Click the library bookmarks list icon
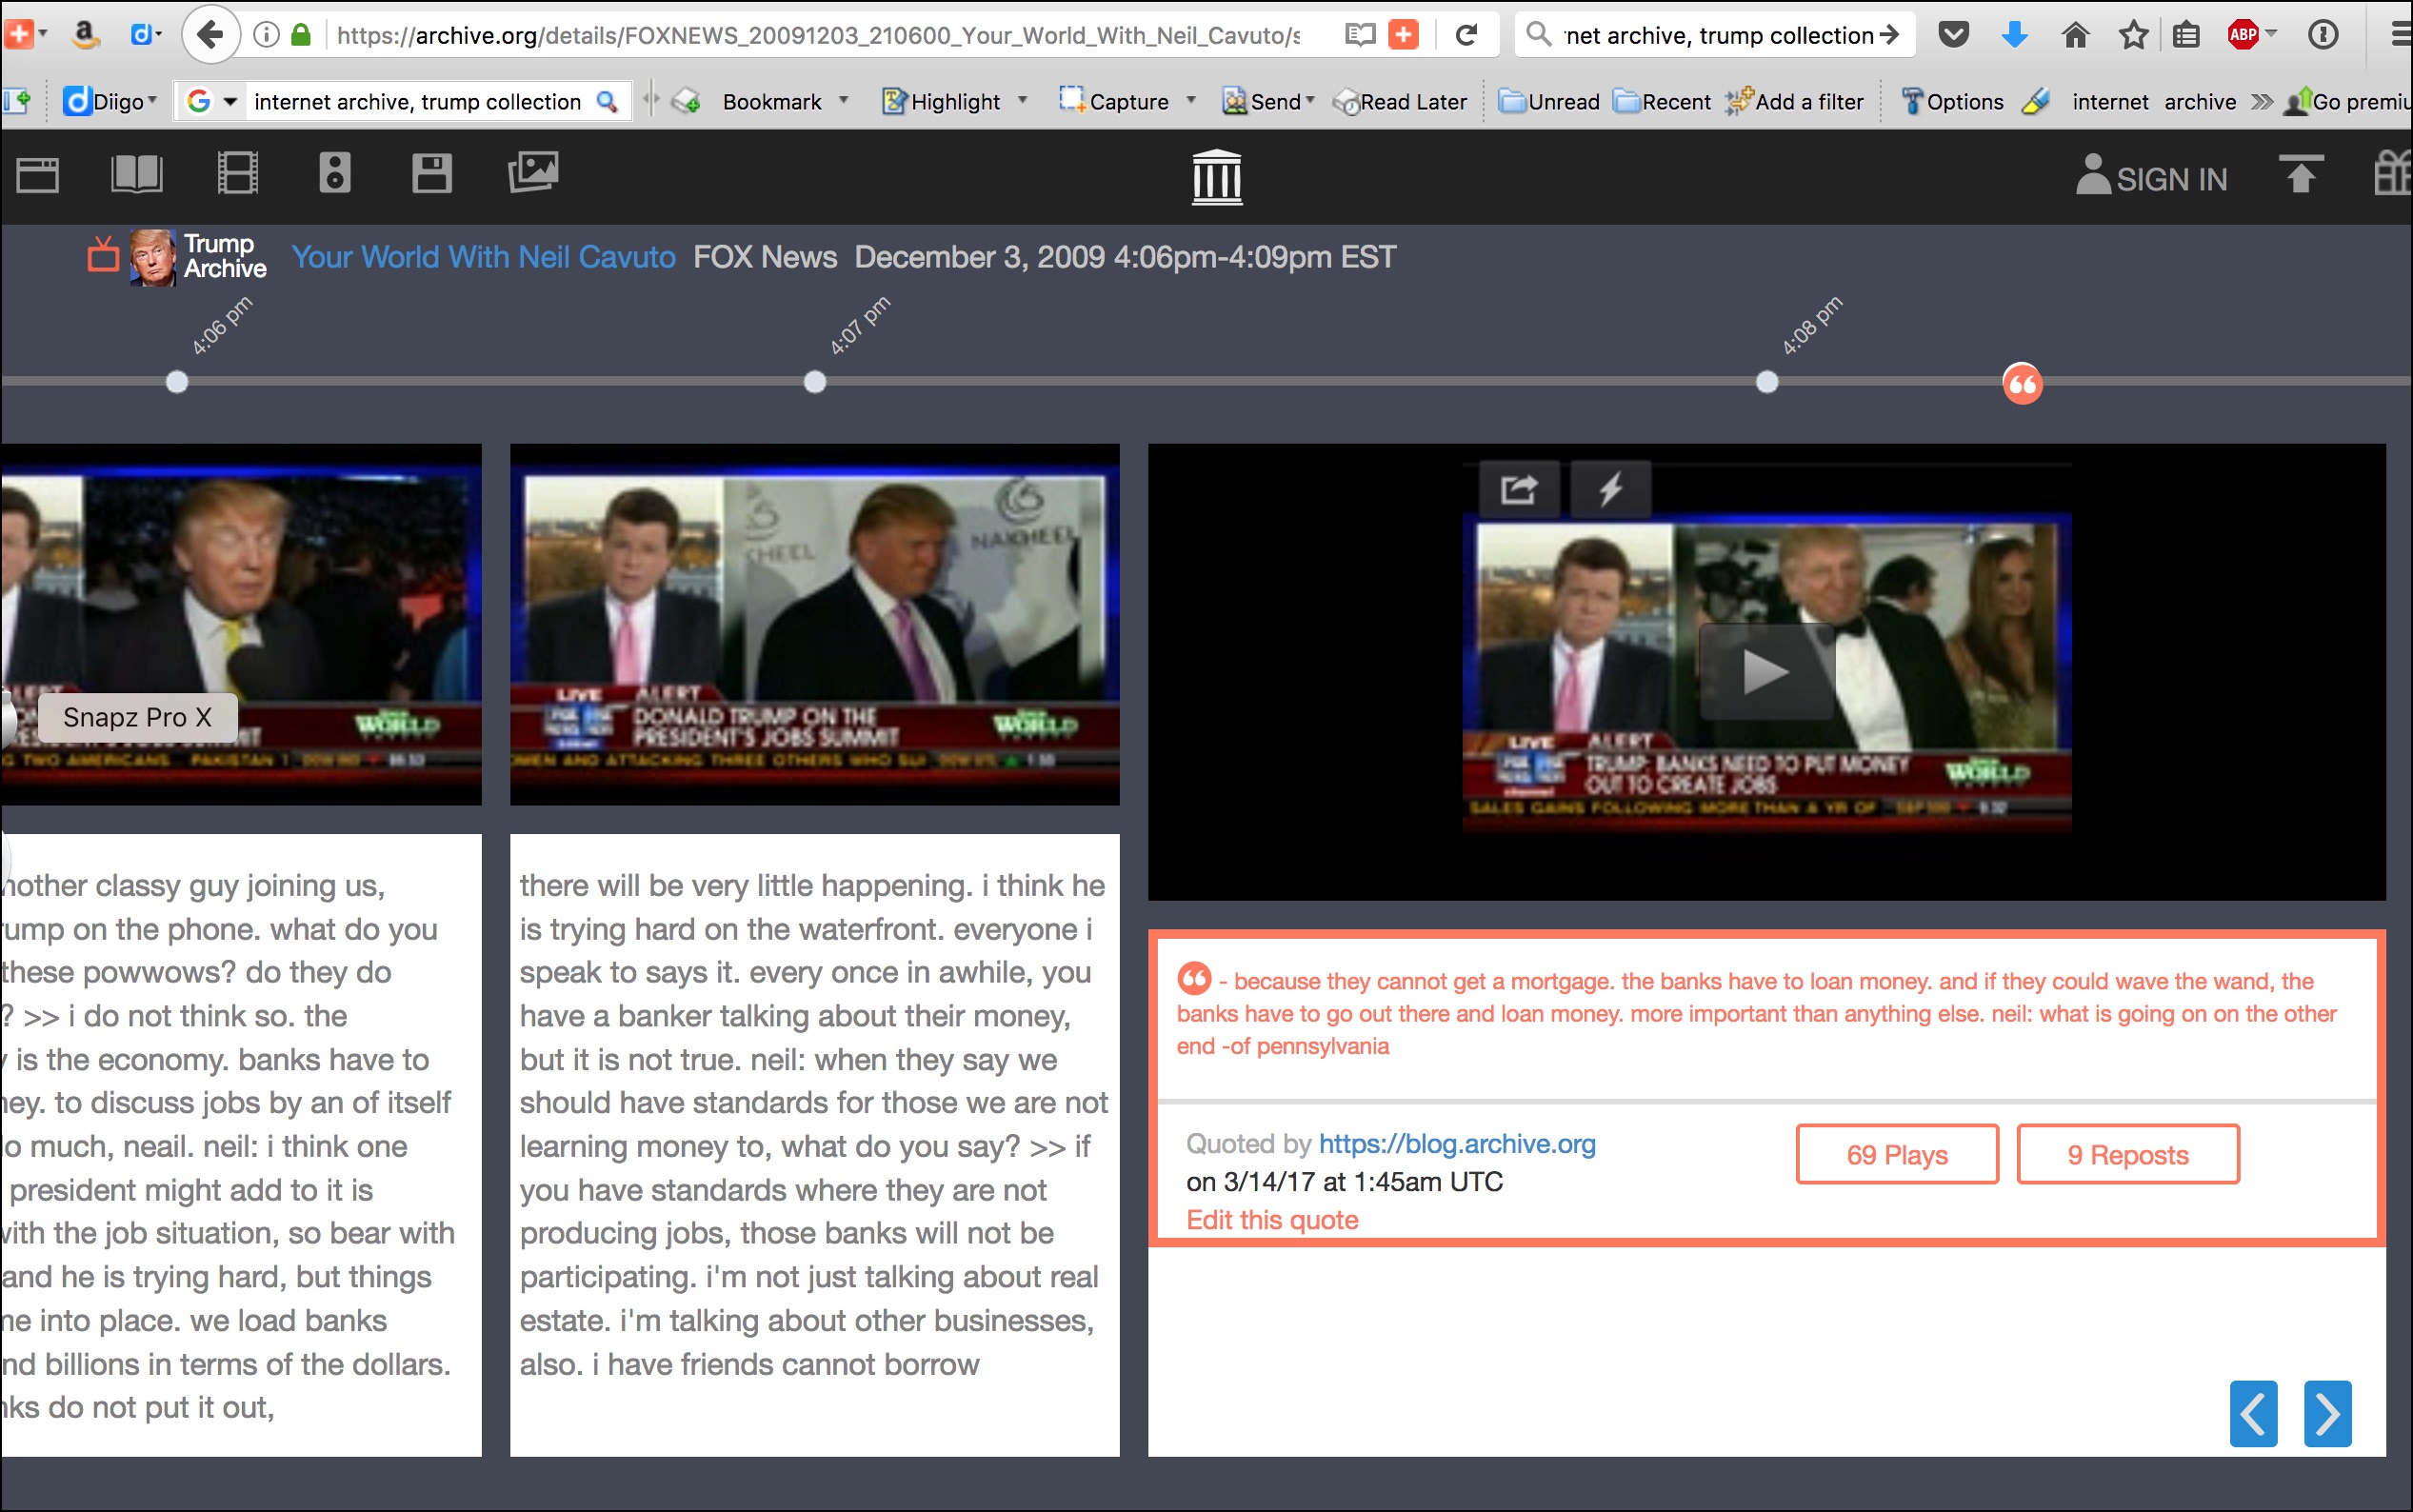Screen dimensions: 2413x1512 (2187, 35)
